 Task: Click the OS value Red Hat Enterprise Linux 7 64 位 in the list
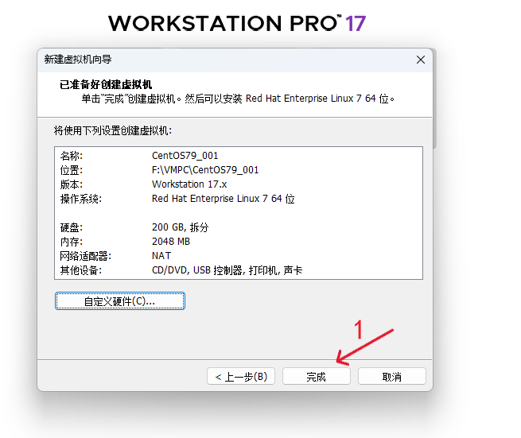pyautogui.click(x=224, y=199)
